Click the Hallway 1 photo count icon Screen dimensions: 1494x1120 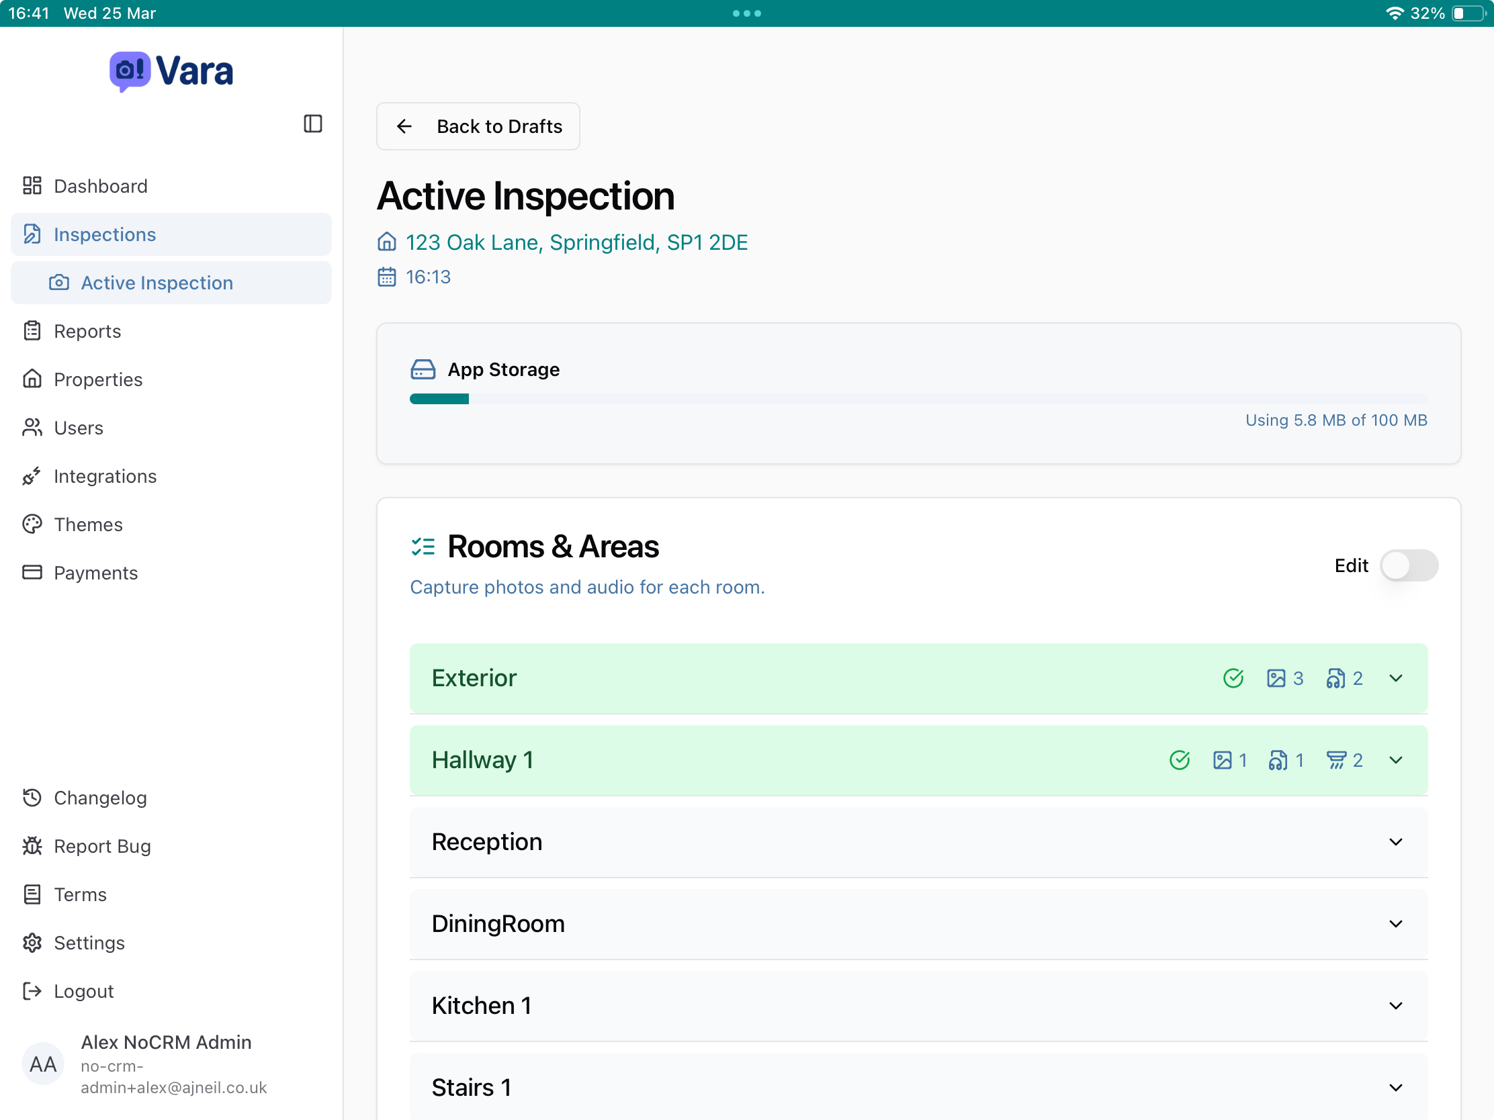pyautogui.click(x=1222, y=760)
